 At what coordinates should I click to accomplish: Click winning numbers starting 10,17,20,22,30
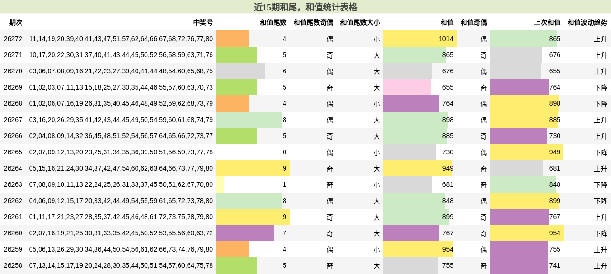(x=121, y=55)
